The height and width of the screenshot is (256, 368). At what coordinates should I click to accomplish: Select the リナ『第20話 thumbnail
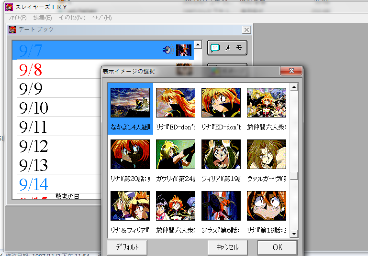[x=130, y=154]
